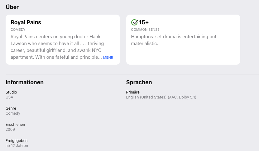Click the Sprachen heading
The height and width of the screenshot is (151, 259).
[x=139, y=82]
